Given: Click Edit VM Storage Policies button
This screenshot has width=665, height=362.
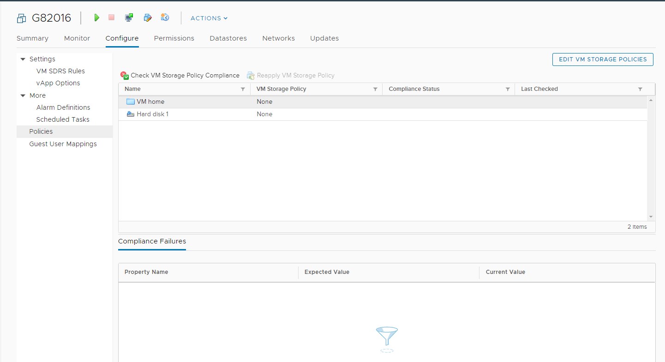Looking at the screenshot, I should pyautogui.click(x=603, y=59).
